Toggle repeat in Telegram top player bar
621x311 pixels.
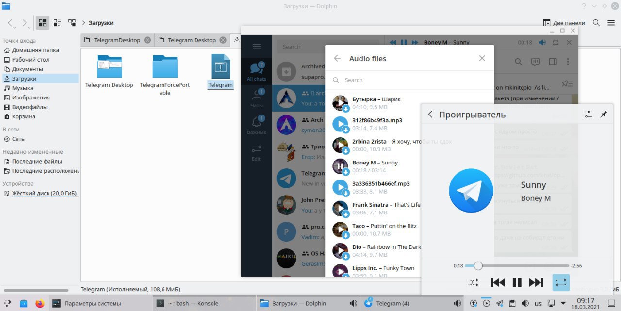pos(556,43)
